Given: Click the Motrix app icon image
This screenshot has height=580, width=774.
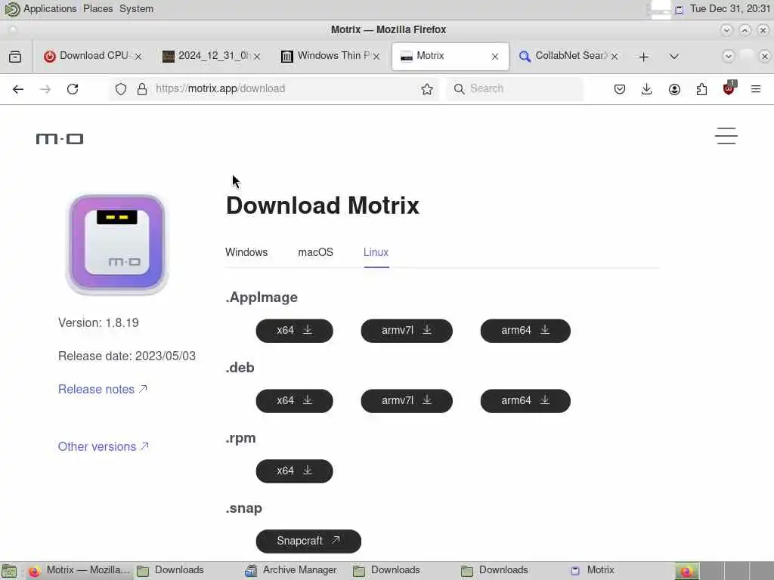Looking at the screenshot, I should [117, 244].
